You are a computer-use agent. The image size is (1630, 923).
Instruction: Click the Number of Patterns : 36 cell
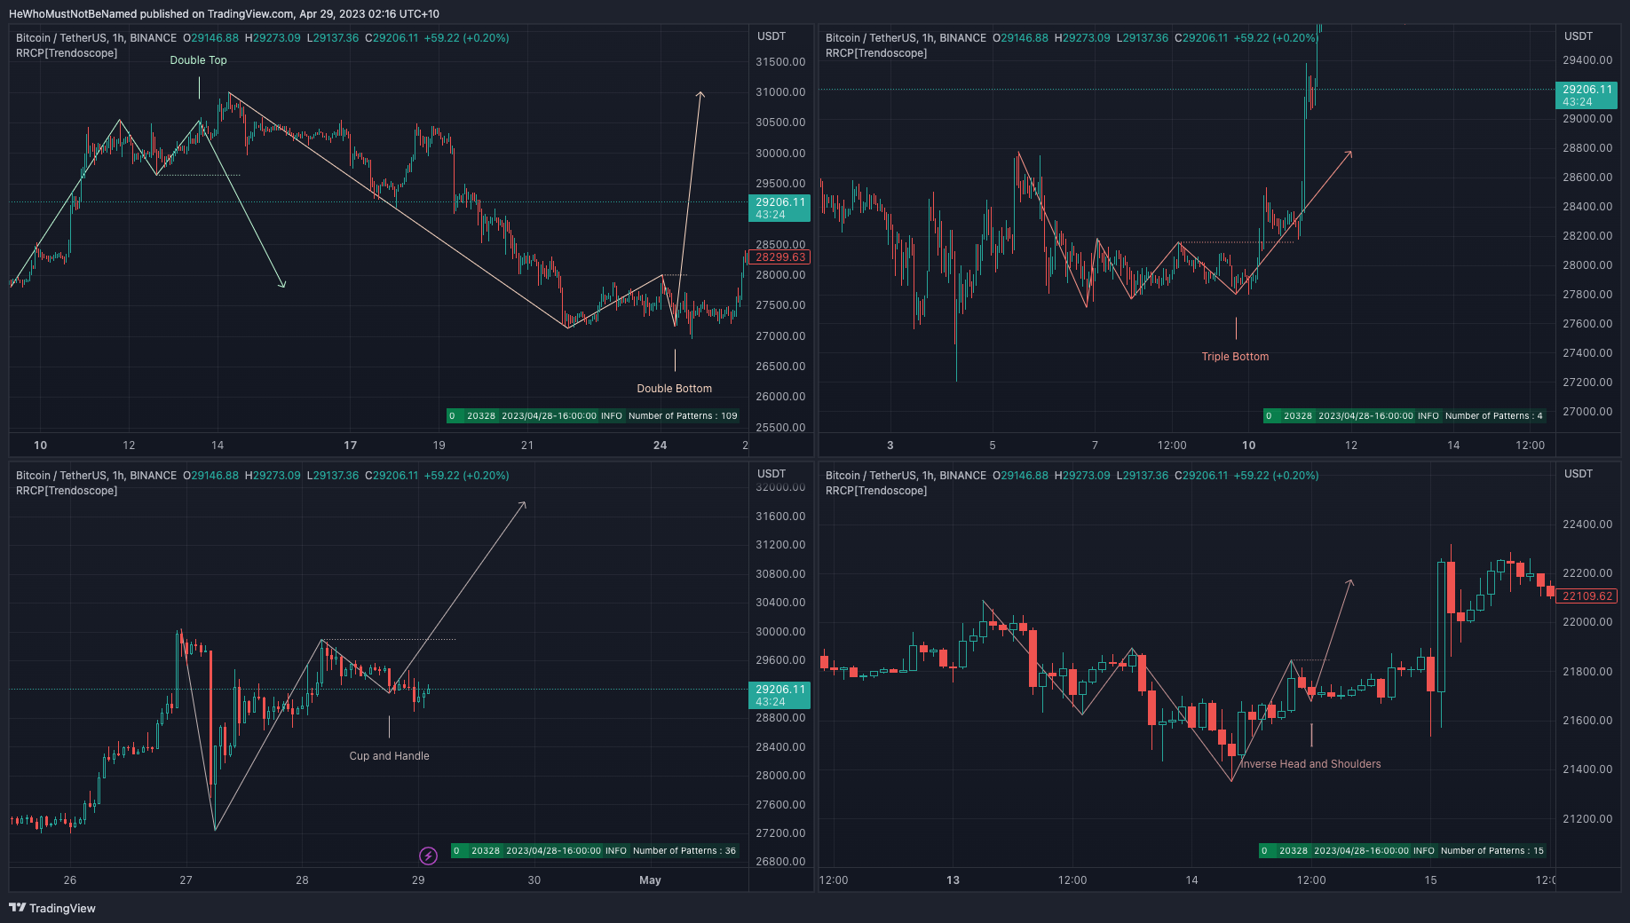click(684, 850)
